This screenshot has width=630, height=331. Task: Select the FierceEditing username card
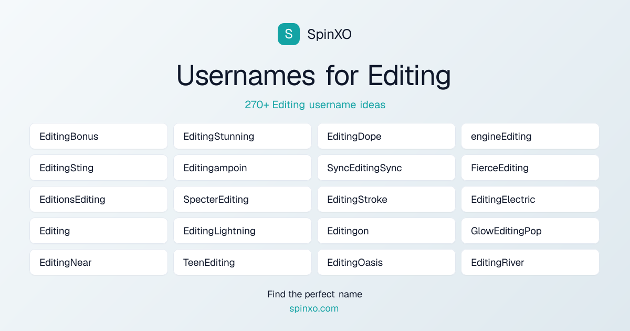coord(530,168)
